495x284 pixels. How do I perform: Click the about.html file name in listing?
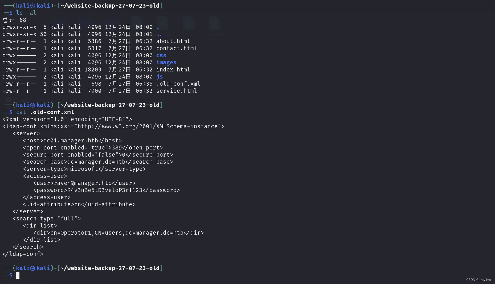173,41
